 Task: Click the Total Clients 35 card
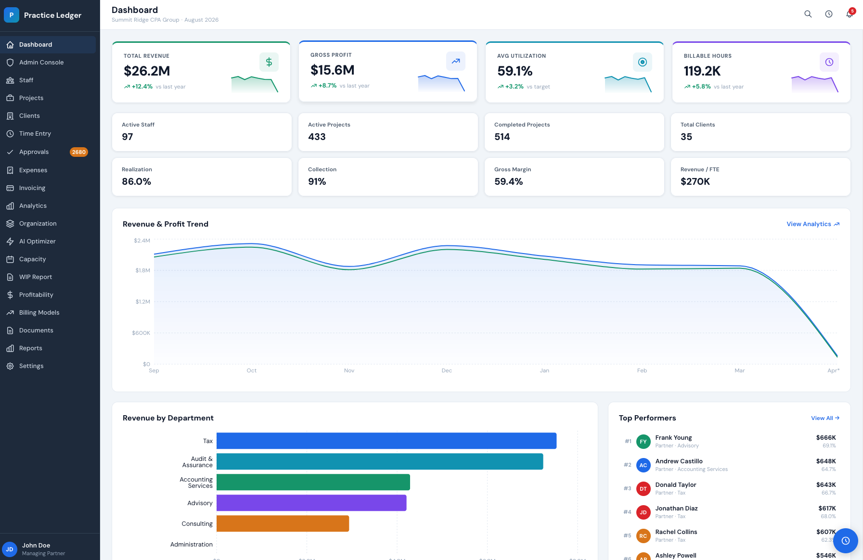coord(760,132)
